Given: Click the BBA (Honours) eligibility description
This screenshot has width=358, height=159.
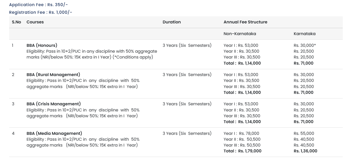Looking at the screenshot, I should click(x=92, y=54).
